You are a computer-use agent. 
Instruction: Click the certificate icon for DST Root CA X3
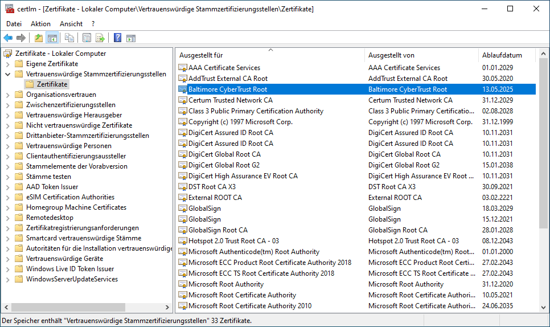pyautogui.click(x=182, y=187)
